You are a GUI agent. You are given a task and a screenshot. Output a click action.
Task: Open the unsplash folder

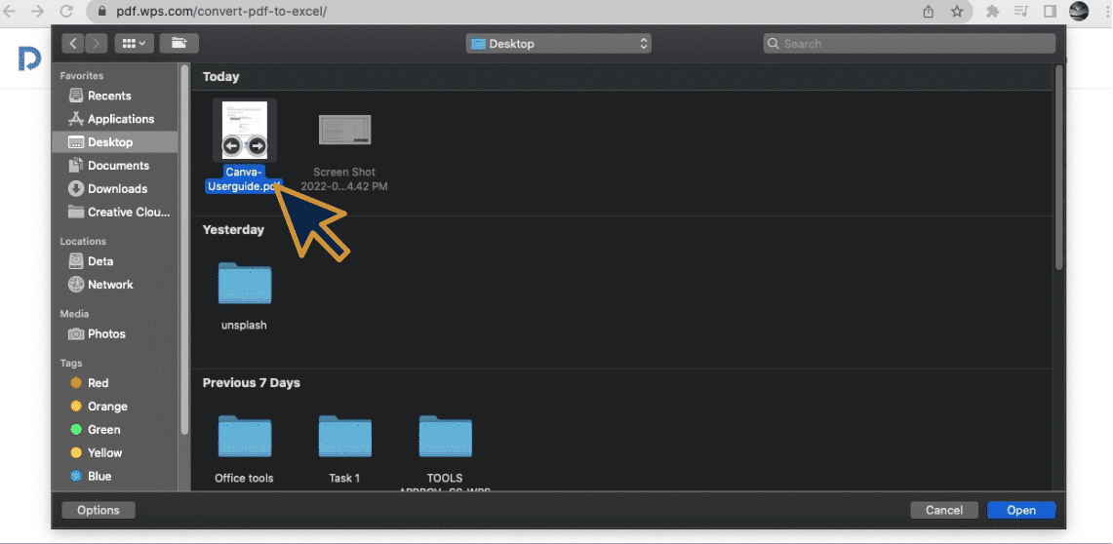(x=244, y=285)
